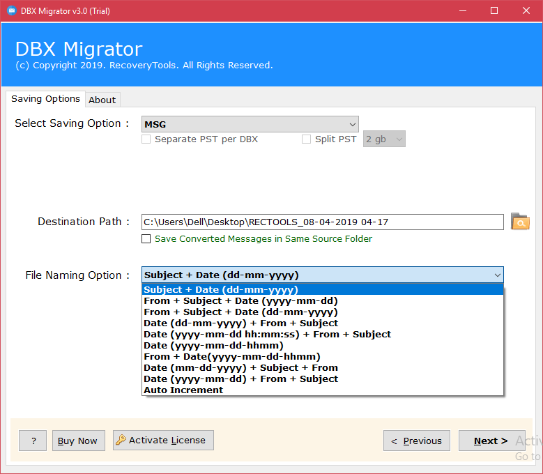Choose Date (mm-dd-yyyy) + Subject + From
This screenshot has height=474, width=543.
323,367
